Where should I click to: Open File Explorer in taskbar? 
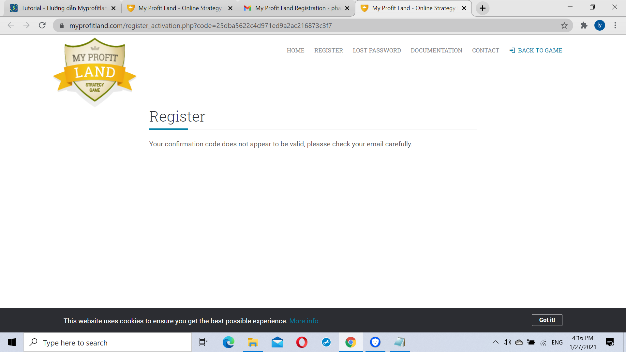coord(253,342)
